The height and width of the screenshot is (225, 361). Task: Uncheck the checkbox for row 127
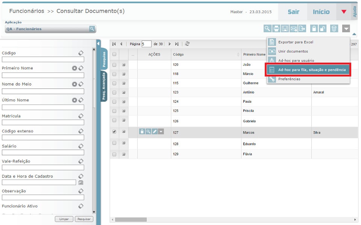114,132
